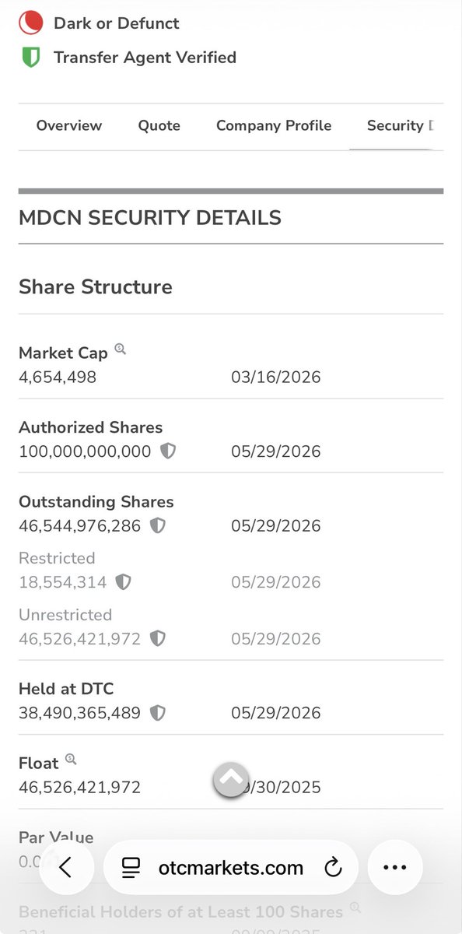Open the Company Profile tab
This screenshot has height=934, width=462.
(274, 125)
